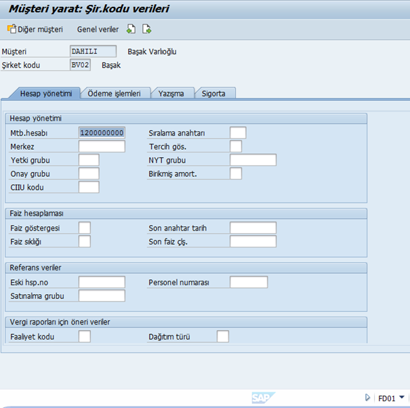
Task: Click the SAP logo in status bar
Action: click(262, 398)
